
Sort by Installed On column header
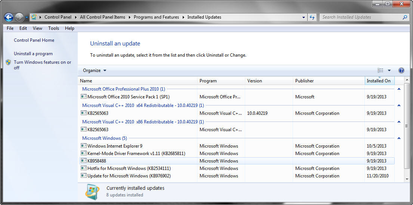379,81
